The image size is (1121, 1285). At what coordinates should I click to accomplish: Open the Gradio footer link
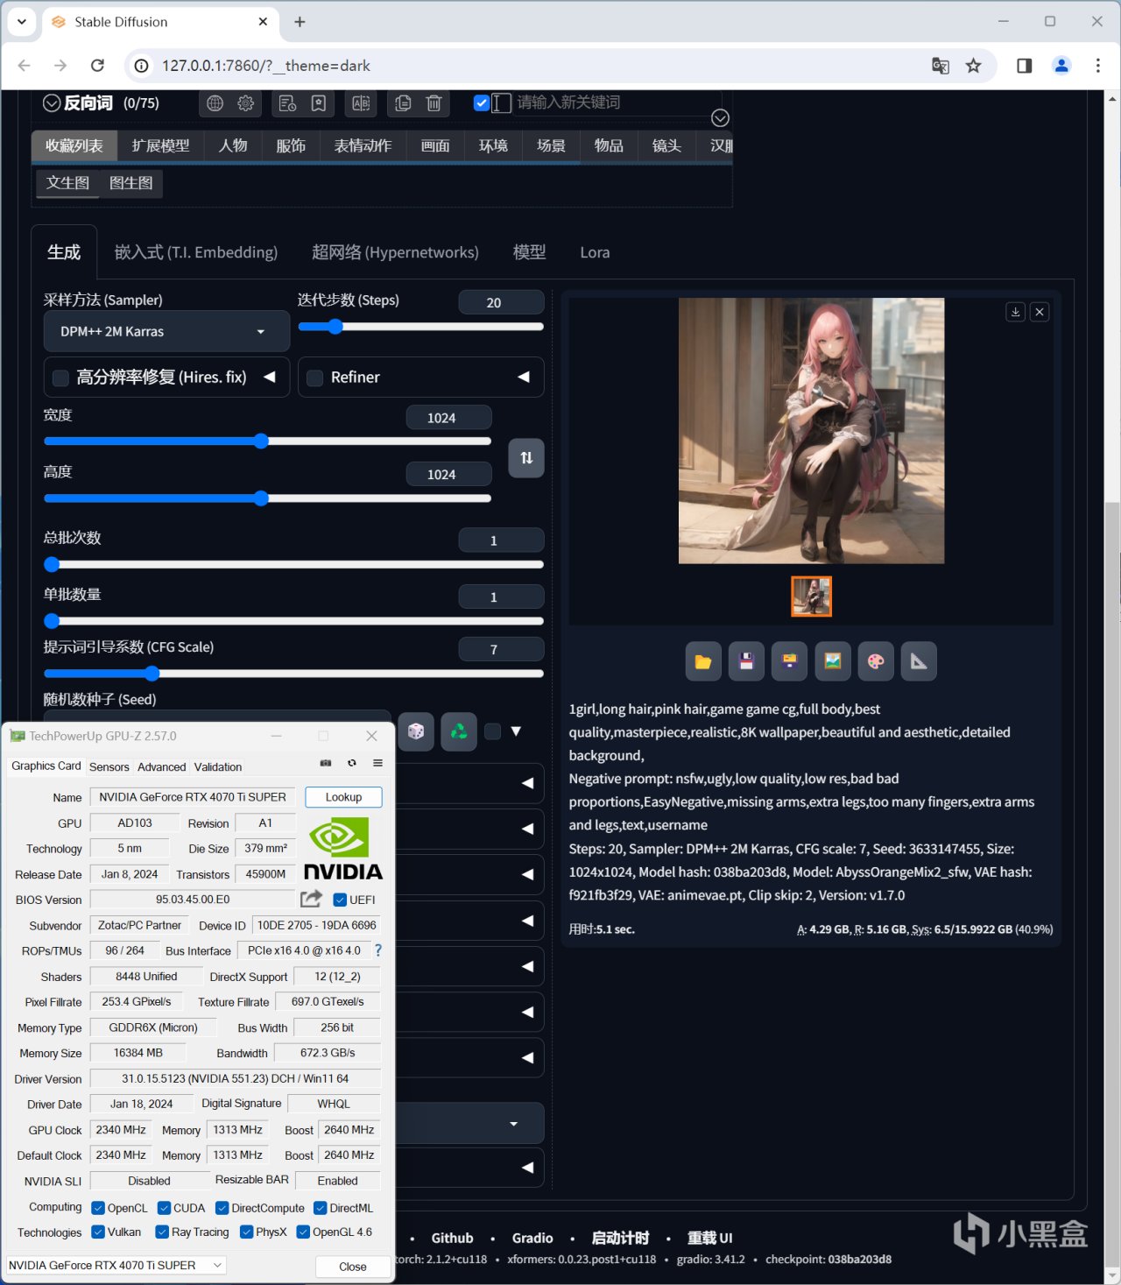[x=532, y=1238]
